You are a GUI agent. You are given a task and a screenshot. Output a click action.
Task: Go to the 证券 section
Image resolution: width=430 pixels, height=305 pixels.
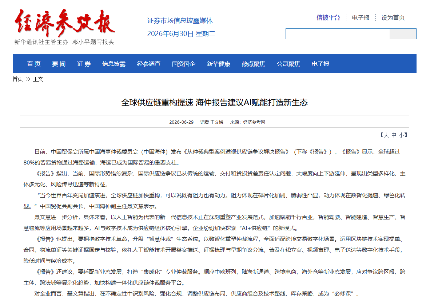click(84, 64)
